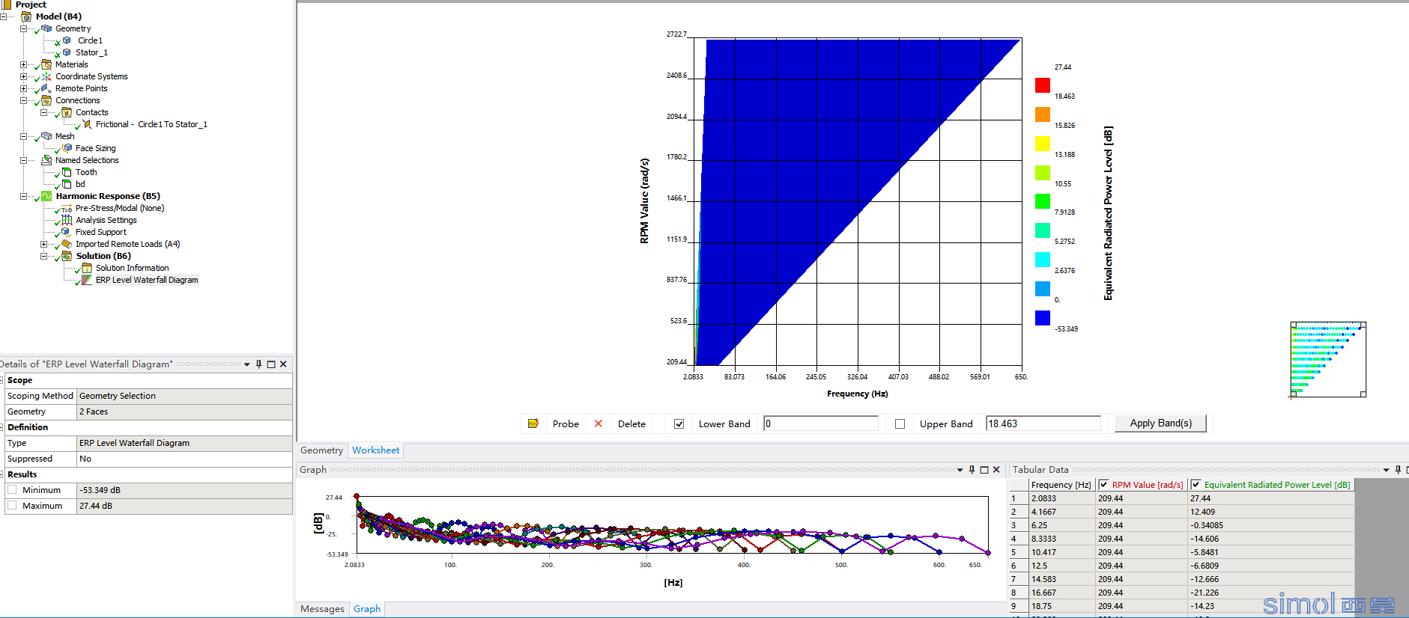Viewport: 1409px width, 618px height.
Task: Click the Fixed Support icon
Action: tap(67, 232)
